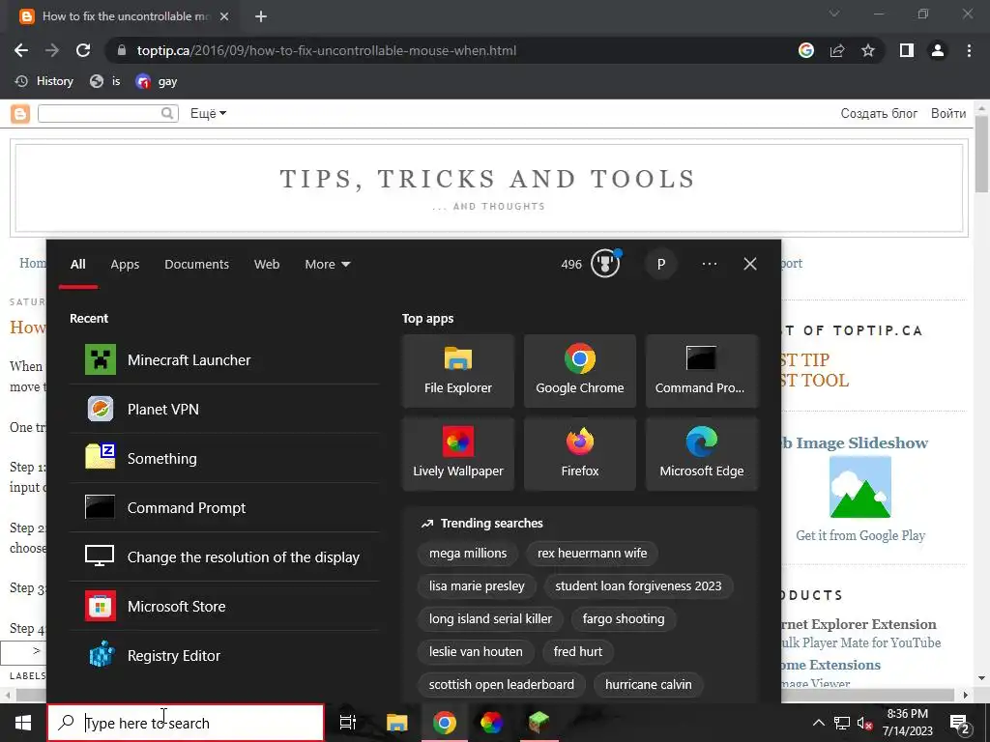Click the Chrome address bar URL
The width and height of the screenshot is (990, 742).
pos(327,50)
